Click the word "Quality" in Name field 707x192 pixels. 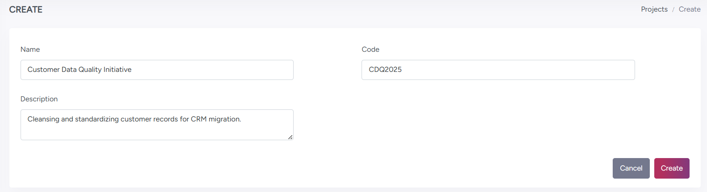(90, 70)
